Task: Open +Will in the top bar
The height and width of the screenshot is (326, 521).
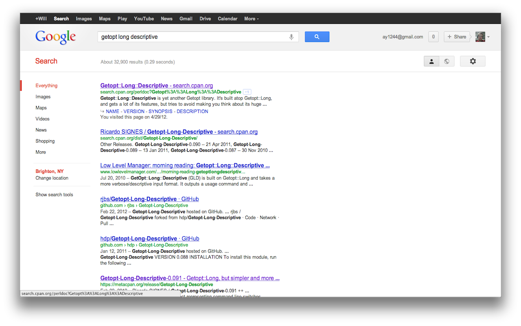Action: pos(41,19)
